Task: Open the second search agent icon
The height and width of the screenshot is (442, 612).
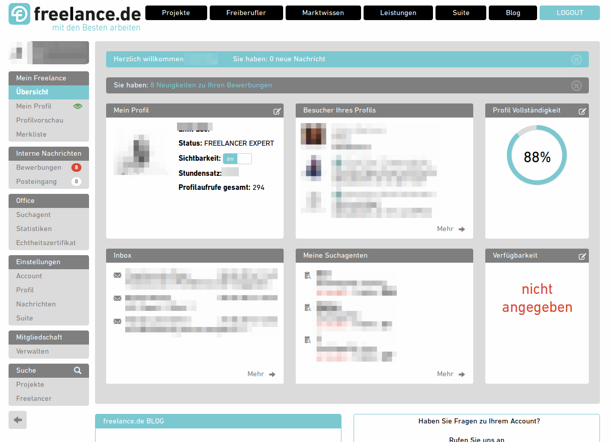Action: [x=308, y=307]
